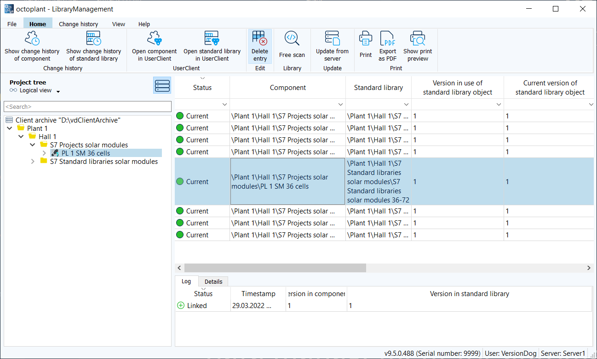597x359 pixels.
Task: Expand S7 Standard libraries solar modules node
Action: coord(33,162)
